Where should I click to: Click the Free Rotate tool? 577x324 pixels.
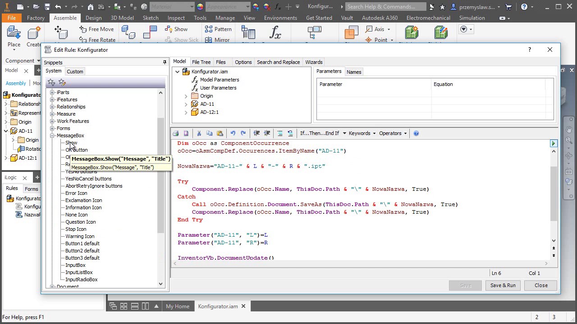coord(97,40)
